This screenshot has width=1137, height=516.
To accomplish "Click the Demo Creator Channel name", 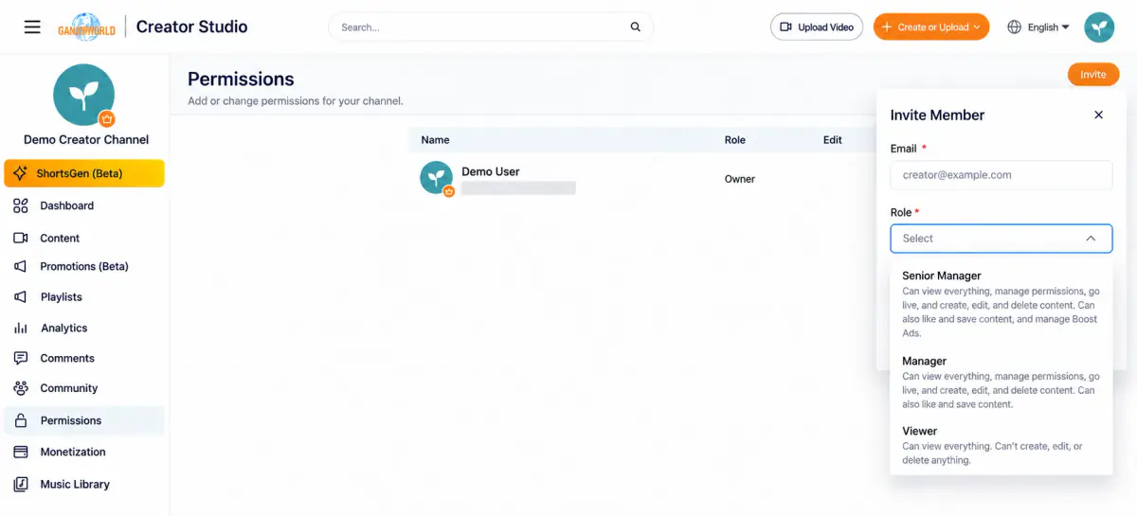I will click(86, 139).
